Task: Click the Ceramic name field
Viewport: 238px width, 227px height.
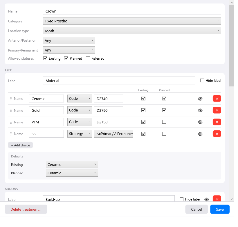Action: coord(46,99)
